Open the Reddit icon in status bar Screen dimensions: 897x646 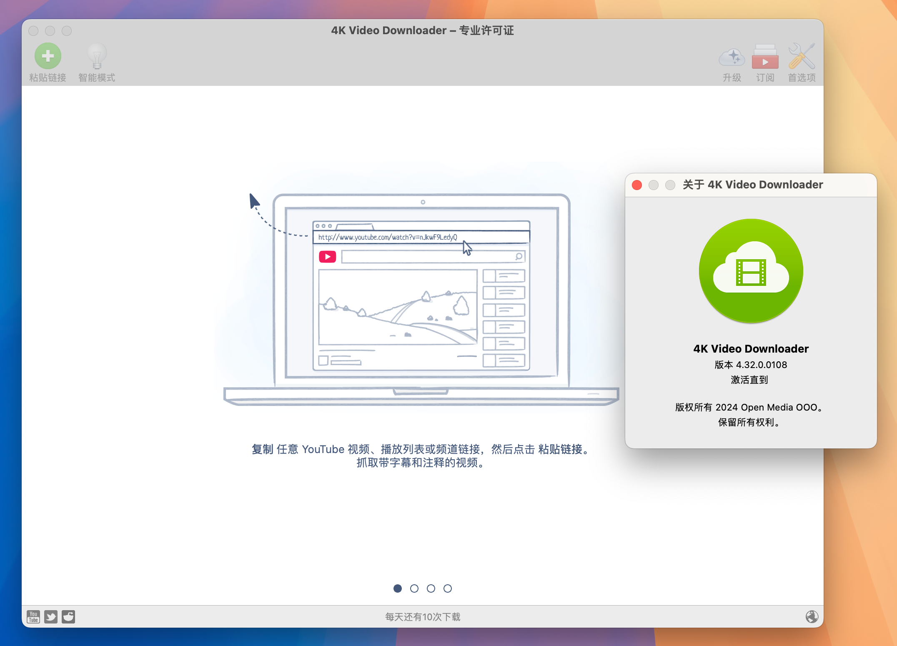[68, 616]
